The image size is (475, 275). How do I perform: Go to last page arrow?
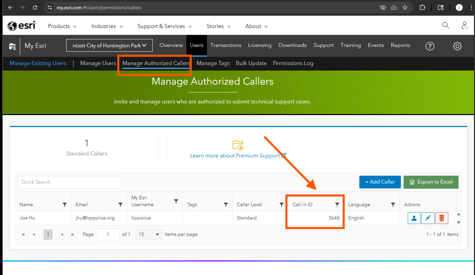click(x=73, y=235)
